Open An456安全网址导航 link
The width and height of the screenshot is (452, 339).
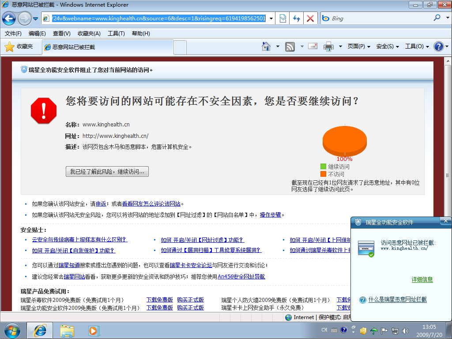coord(241,277)
